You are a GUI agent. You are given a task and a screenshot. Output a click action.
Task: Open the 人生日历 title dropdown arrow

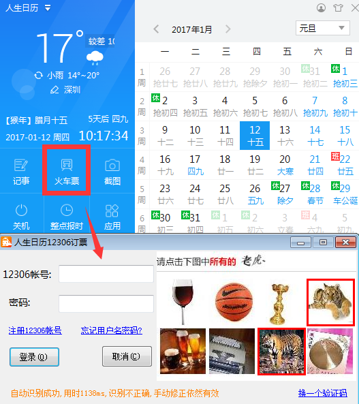[x=48, y=8]
